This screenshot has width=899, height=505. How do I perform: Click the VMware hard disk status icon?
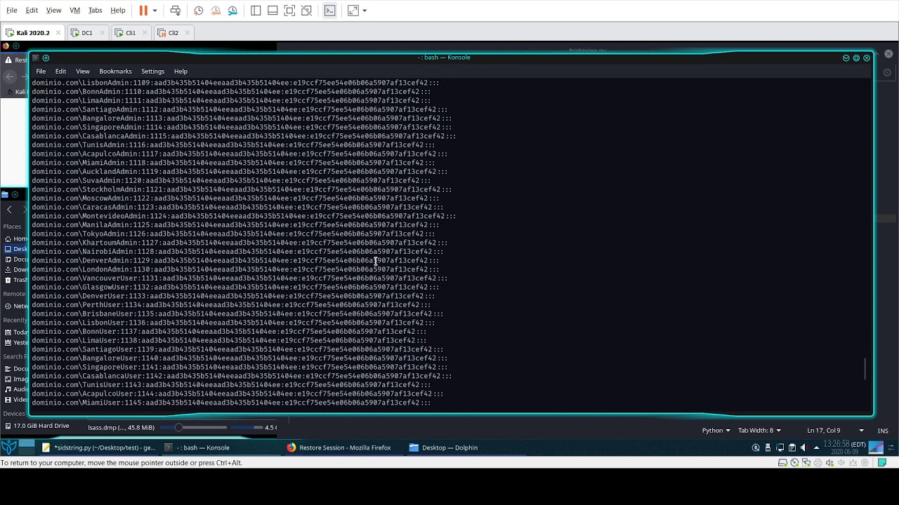(783, 463)
